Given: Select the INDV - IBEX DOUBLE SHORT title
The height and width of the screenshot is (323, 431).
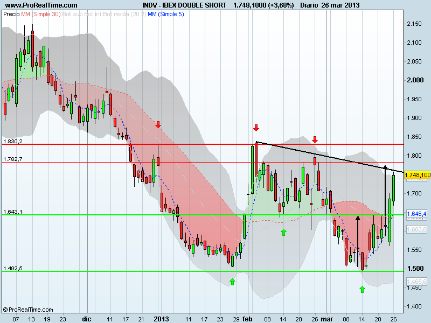Looking at the screenshot, I should click(x=184, y=5).
